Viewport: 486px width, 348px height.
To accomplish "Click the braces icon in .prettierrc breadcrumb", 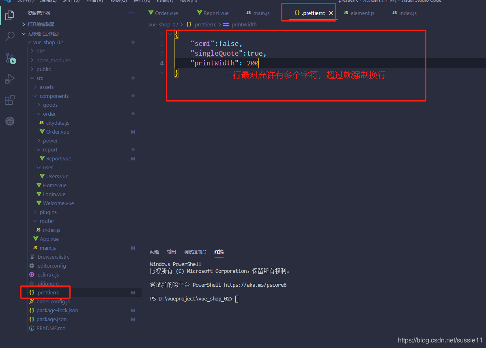I will tap(189, 24).
